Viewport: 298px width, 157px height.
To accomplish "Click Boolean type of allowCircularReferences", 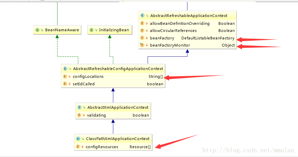I will click(226, 31).
